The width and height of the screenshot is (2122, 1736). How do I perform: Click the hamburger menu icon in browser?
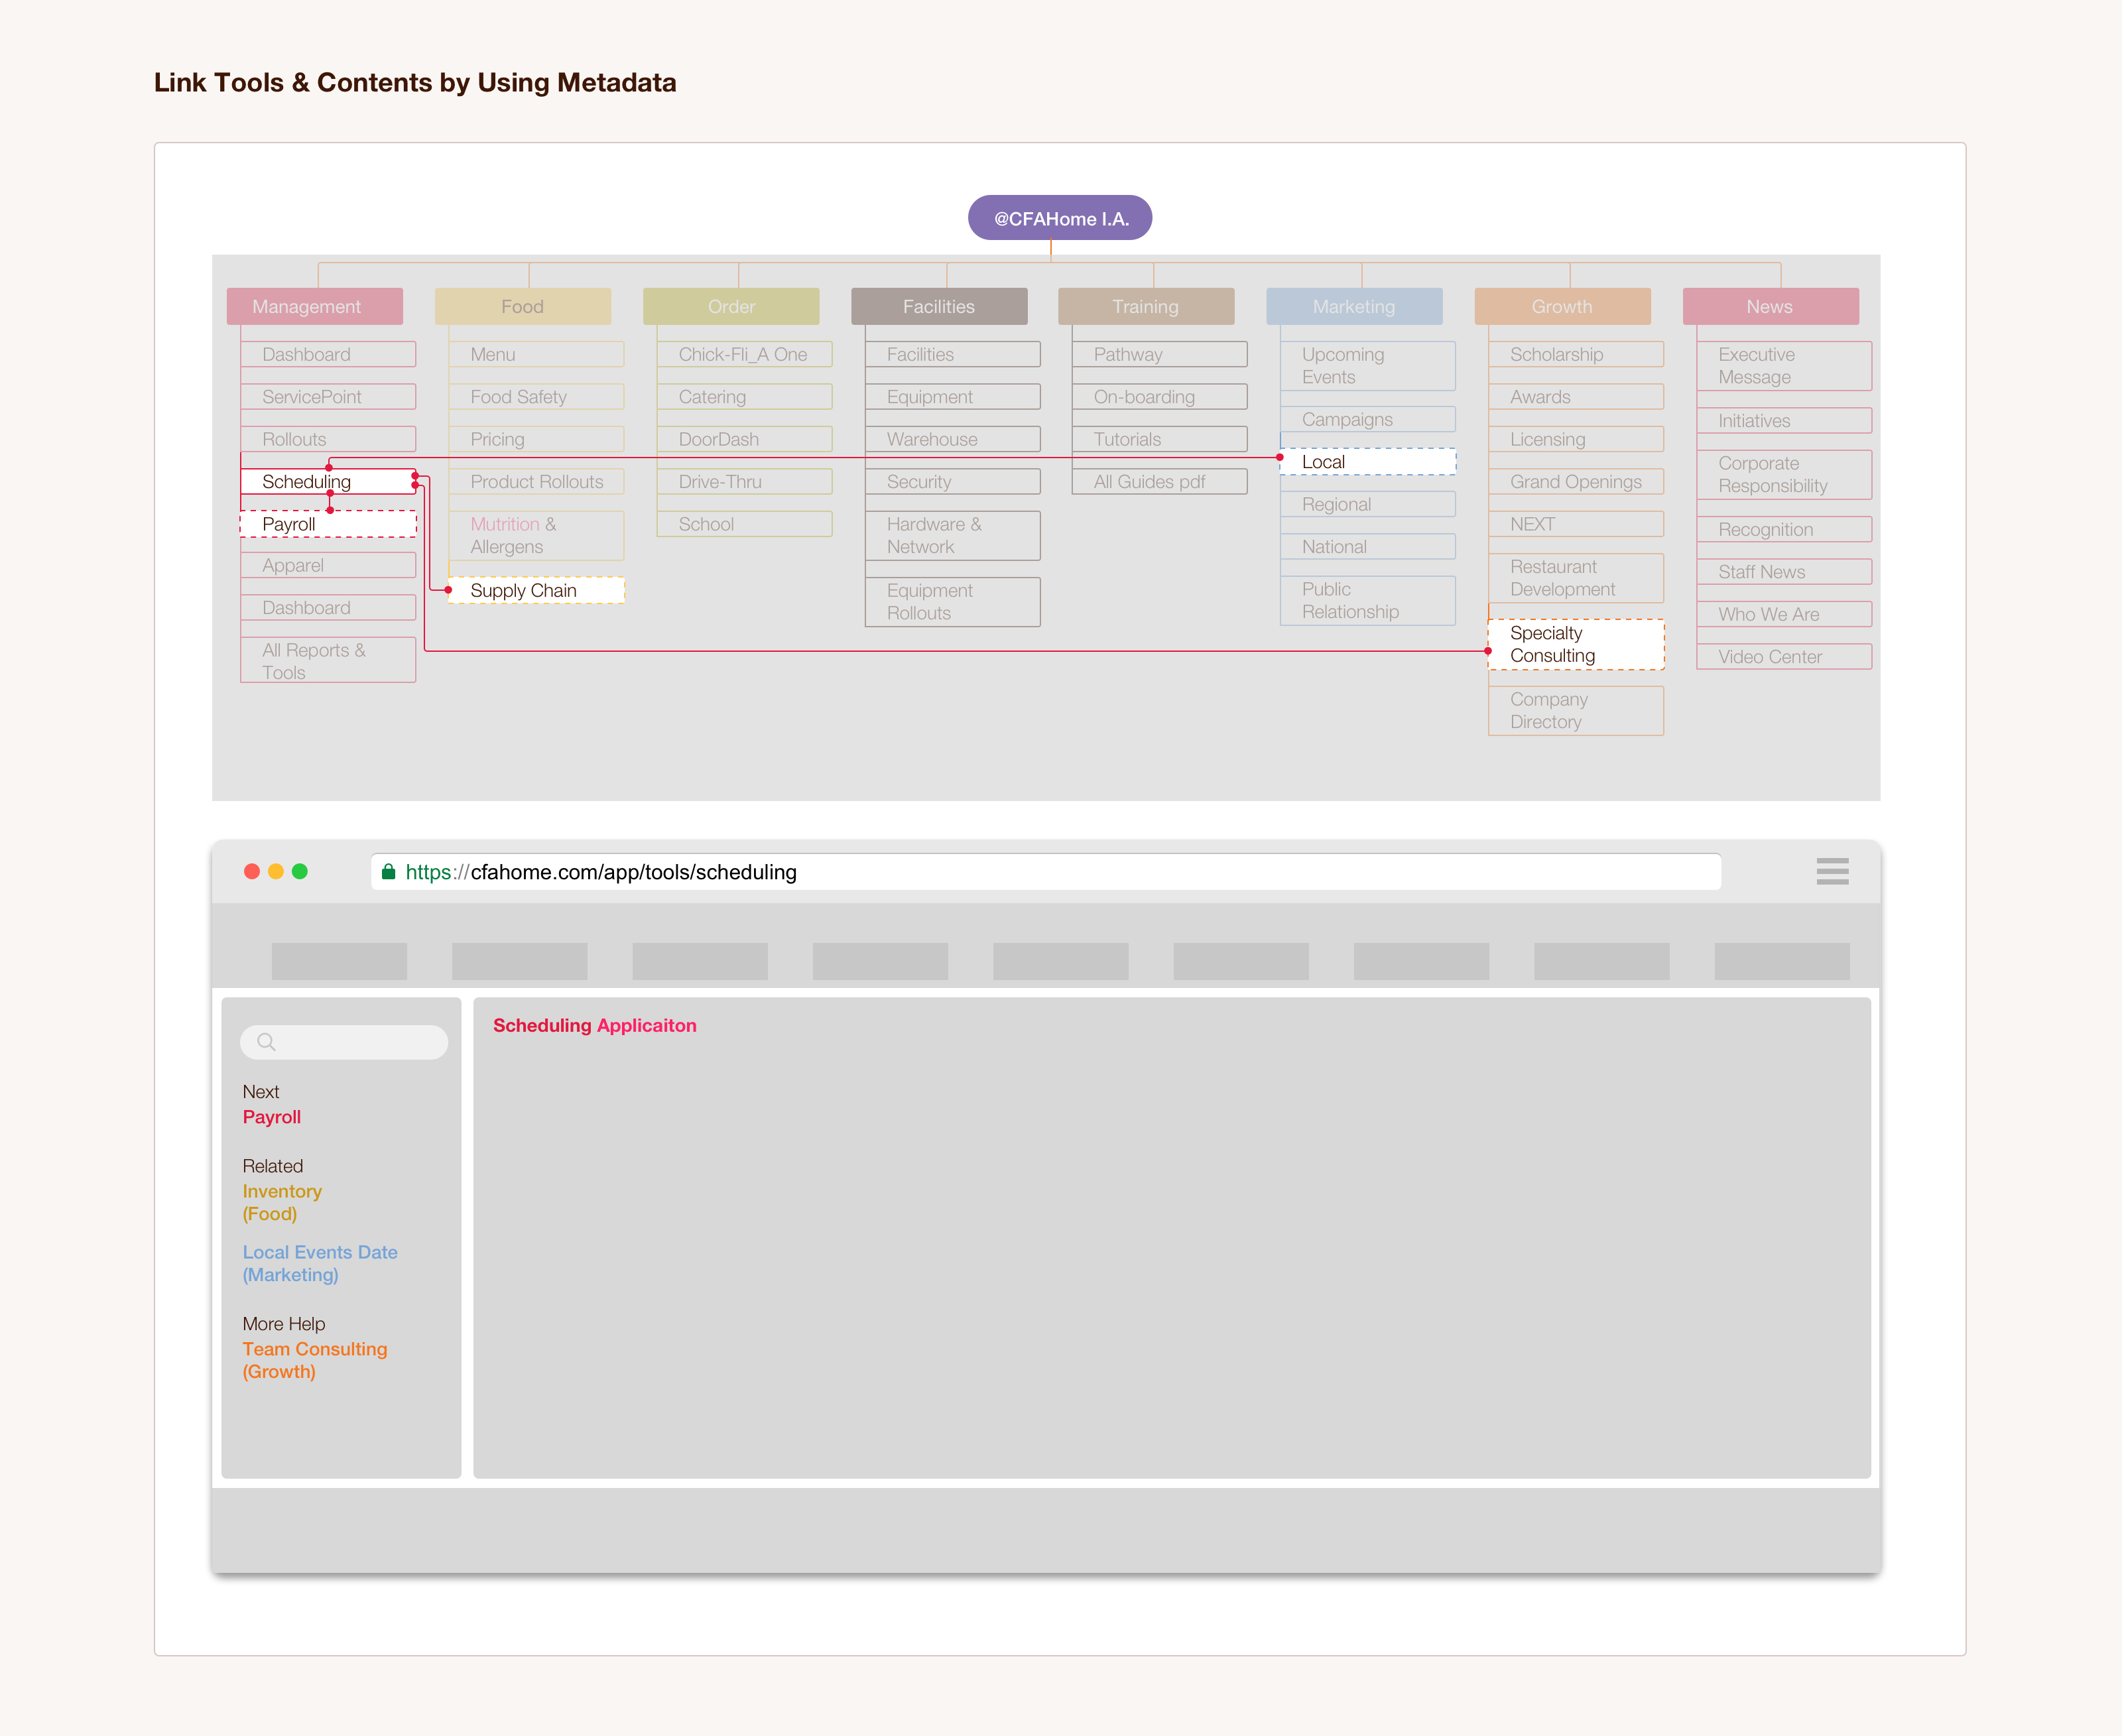[1832, 871]
